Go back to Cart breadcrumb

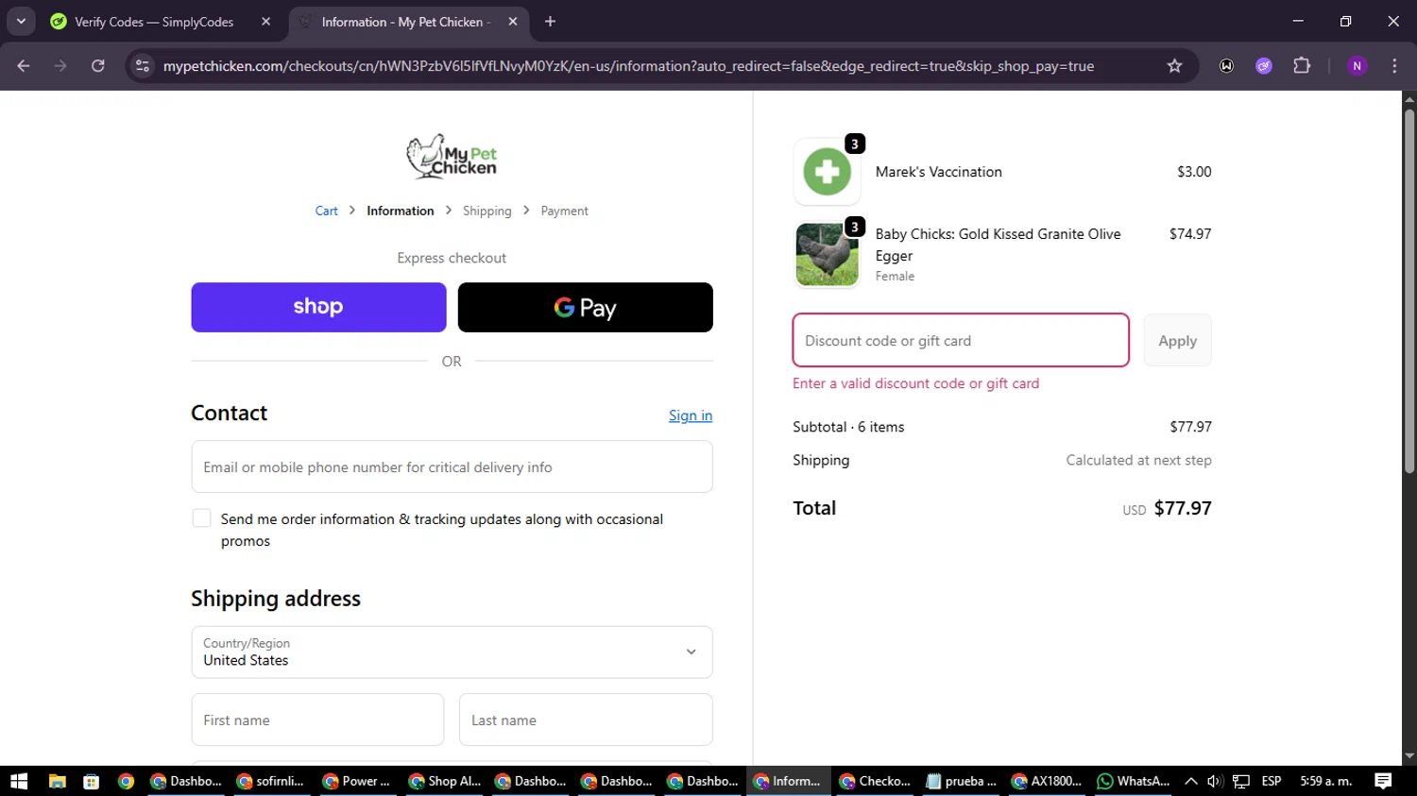point(326,211)
